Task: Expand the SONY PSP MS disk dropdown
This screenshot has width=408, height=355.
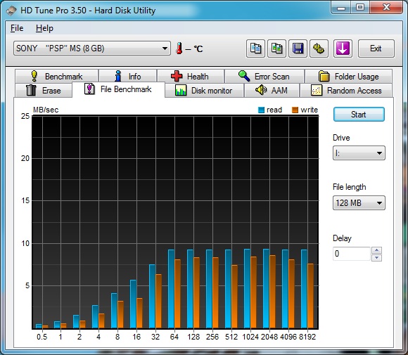Action: 92,48
